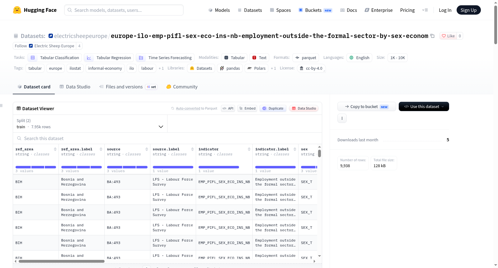This screenshot has width=498, height=268.
Task: Click the page vertical scrollbar
Action: (x=496, y=25)
